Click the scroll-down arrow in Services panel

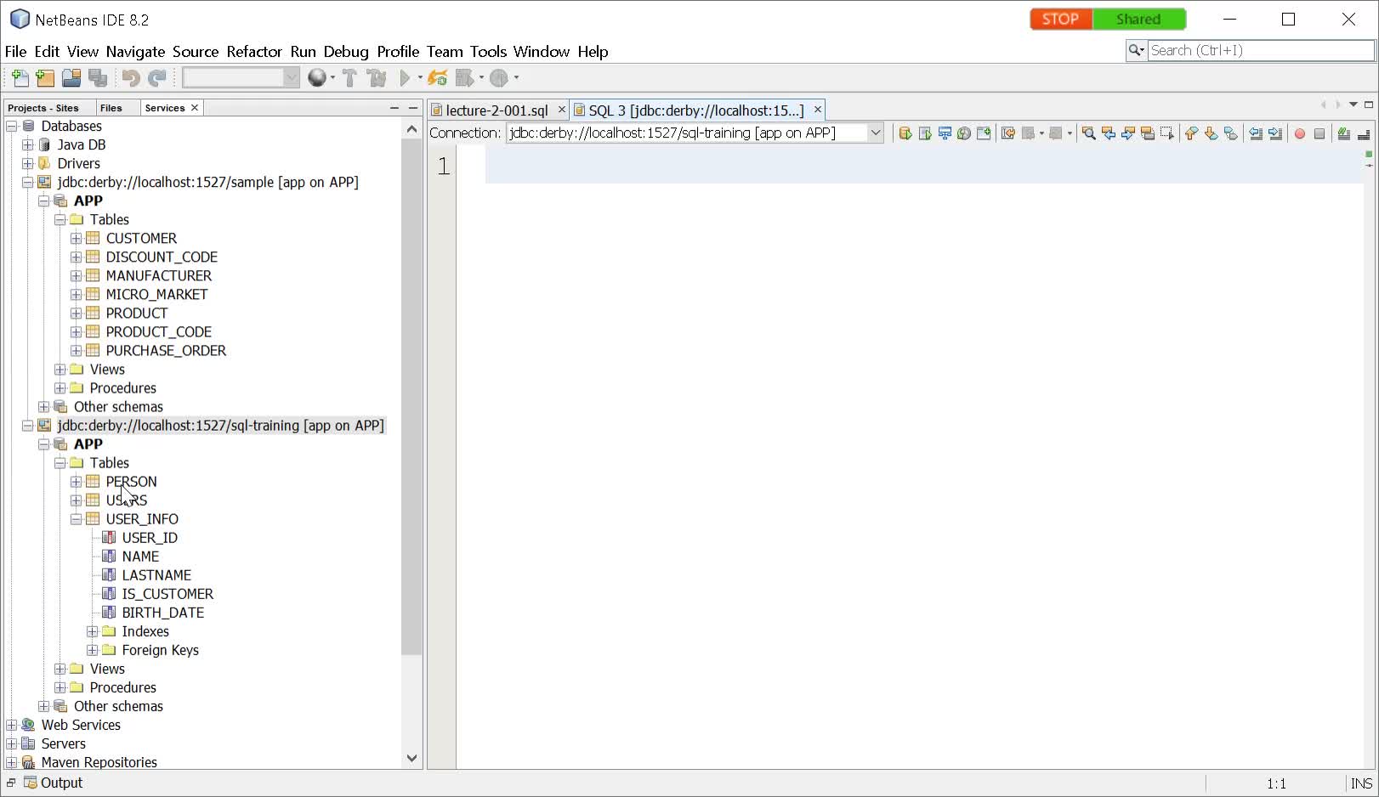click(412, 758)
